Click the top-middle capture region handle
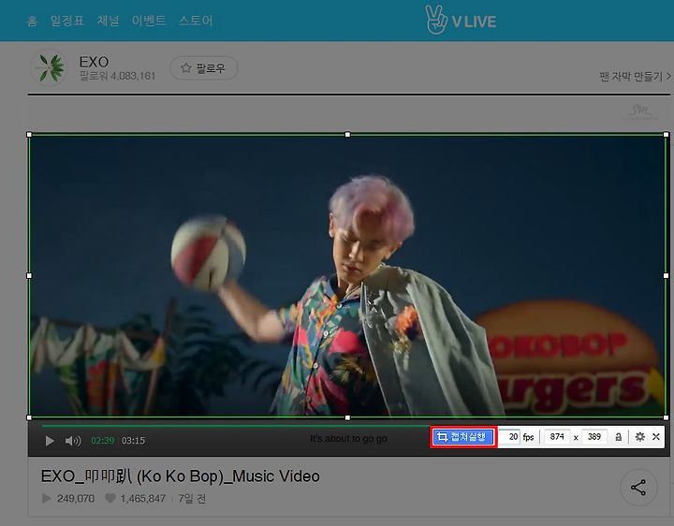This screenshot has height=526, width=674. coord(347,135)
